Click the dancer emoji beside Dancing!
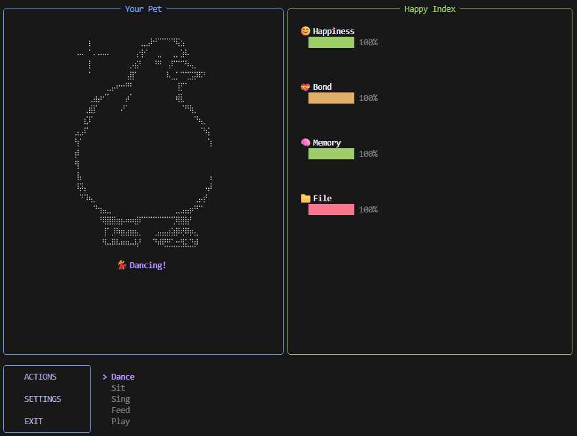The image size is (577, 436). (x=122, y=265)
